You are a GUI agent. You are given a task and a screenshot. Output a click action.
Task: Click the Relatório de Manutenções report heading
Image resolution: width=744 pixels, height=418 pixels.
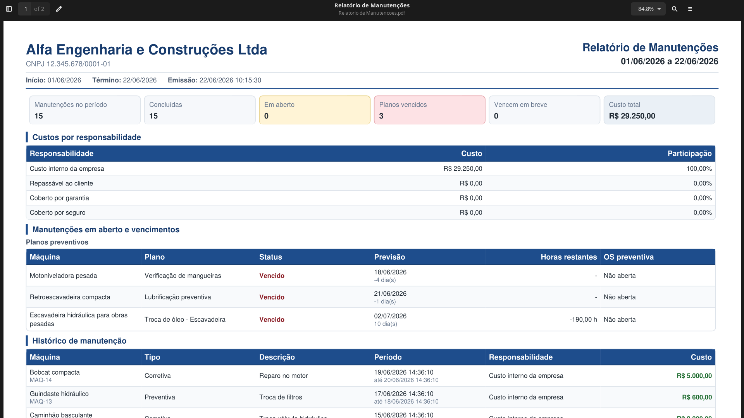(650, 48)
